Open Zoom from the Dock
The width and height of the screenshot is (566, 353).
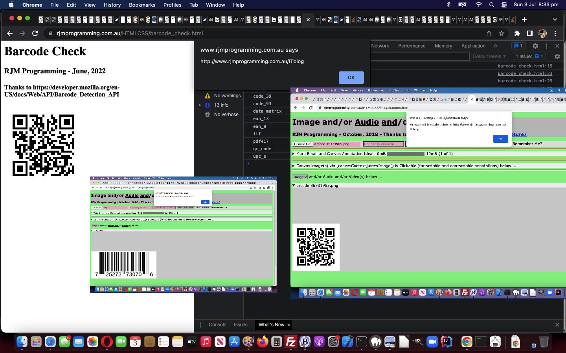[432, 342]
